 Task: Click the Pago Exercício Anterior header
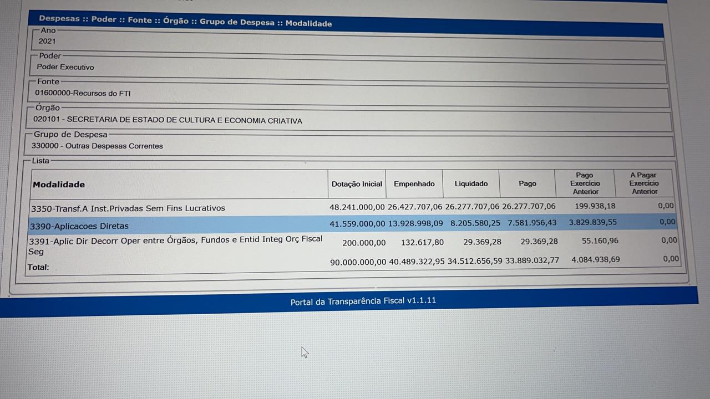(x=585, y=183)
